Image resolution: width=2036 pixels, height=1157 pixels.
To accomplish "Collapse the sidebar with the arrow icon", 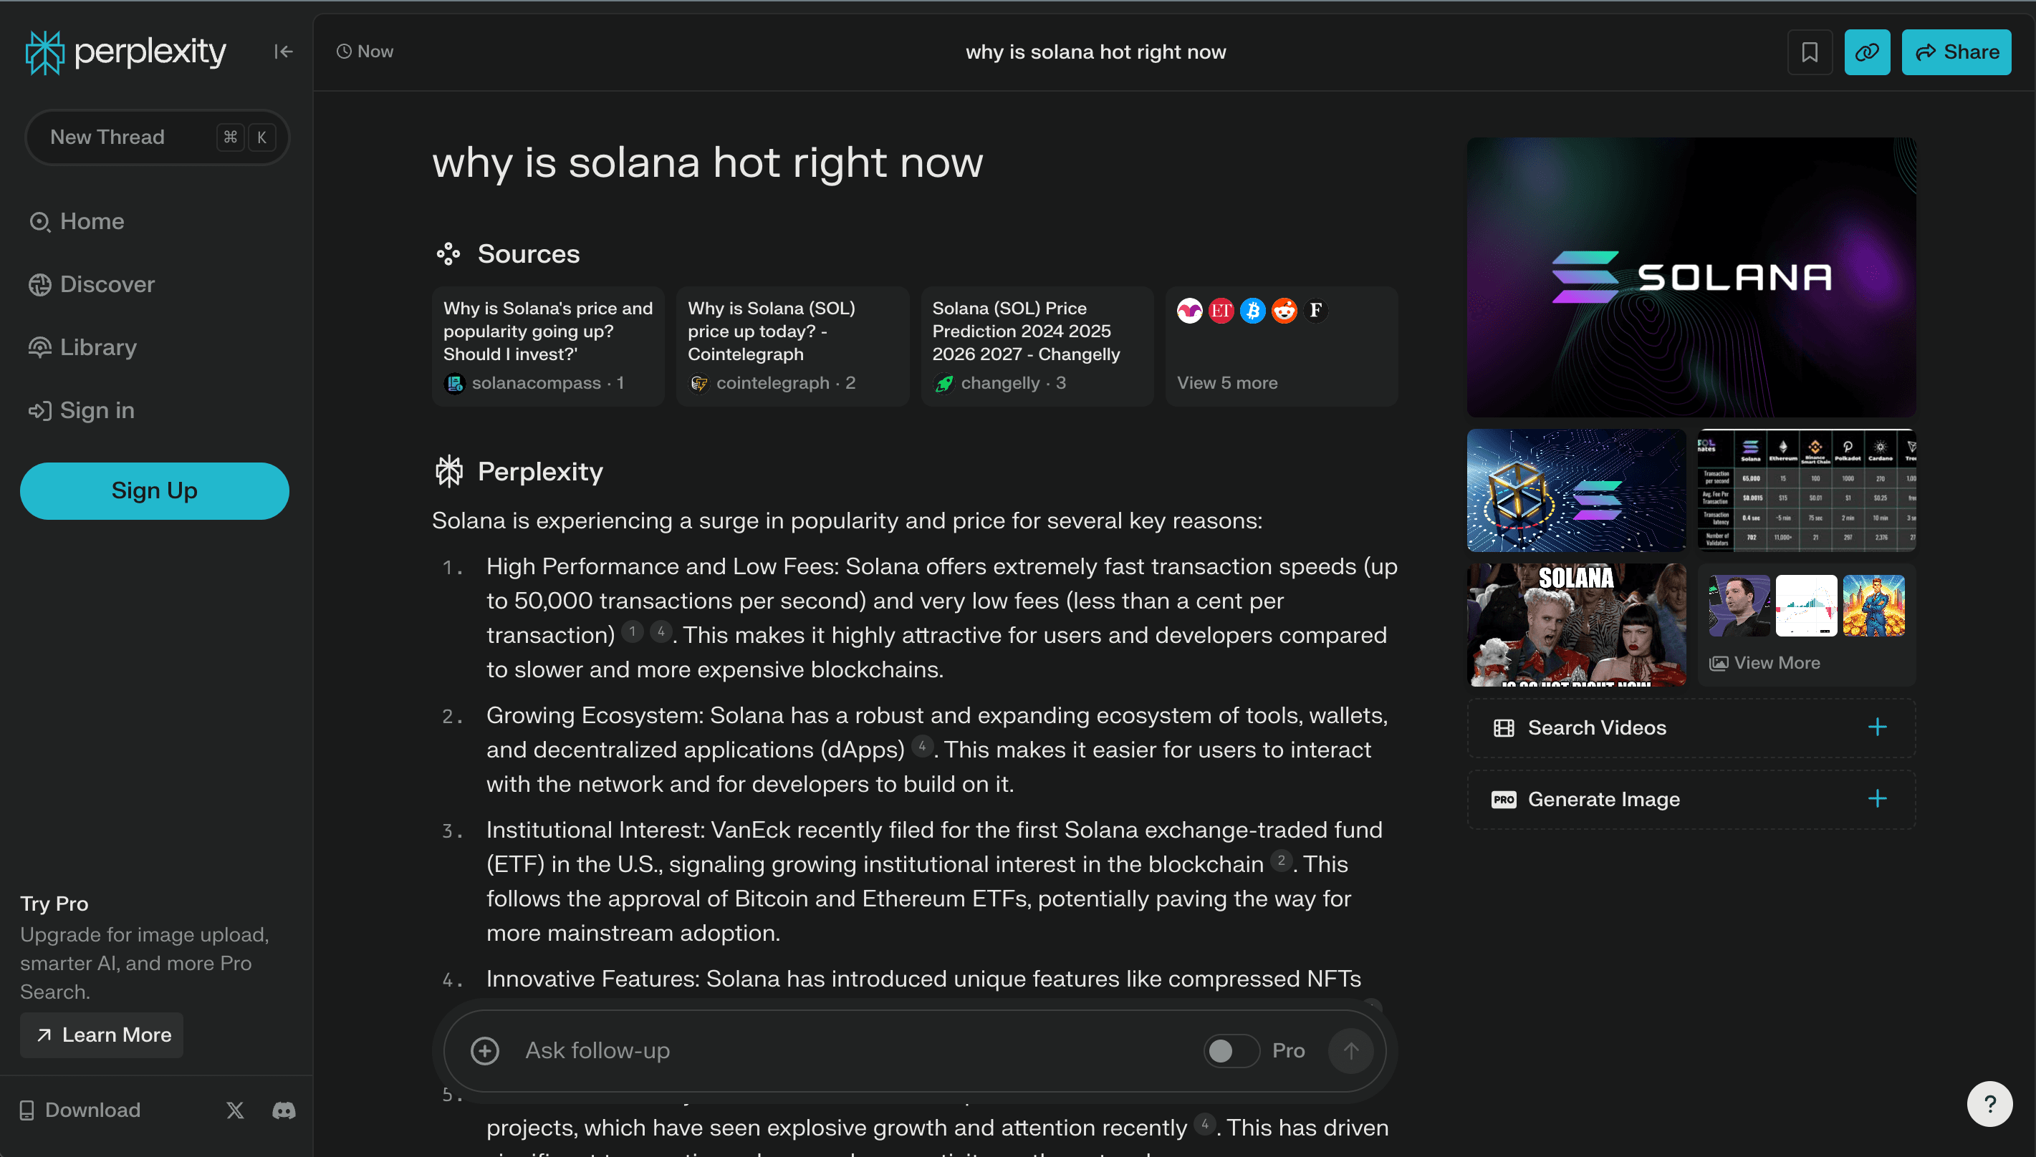I will point(284,52).
